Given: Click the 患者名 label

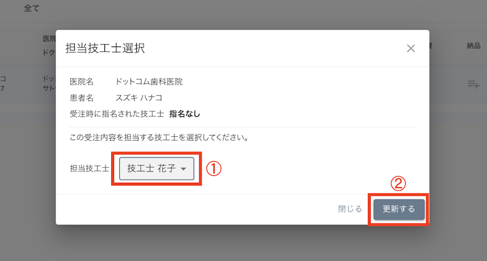Looking at the screenshot, I should point(82,98).
